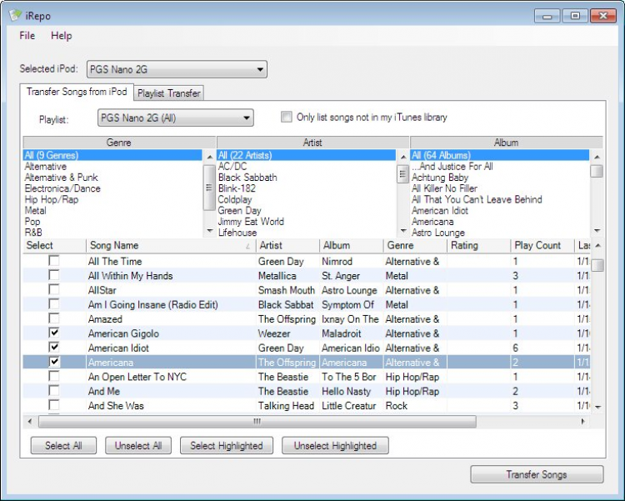
Task: Click horizontal scrollbar left arrow
Action: 29,421
